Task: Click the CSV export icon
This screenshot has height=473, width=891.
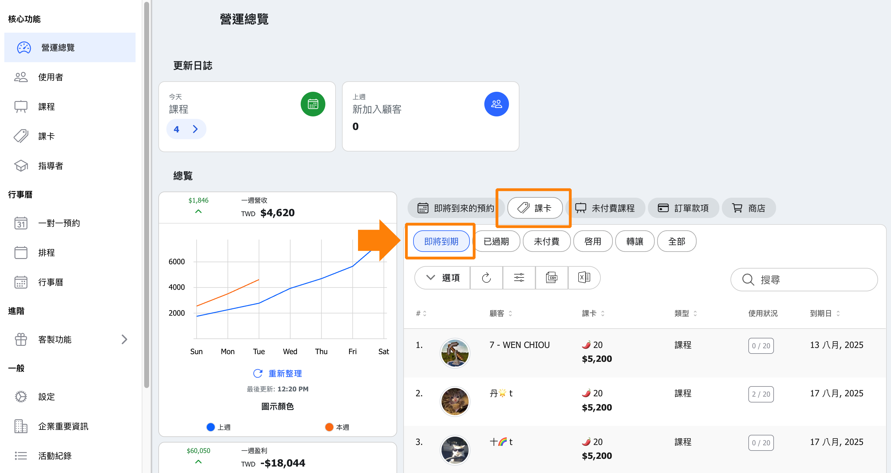Action: point(551,278)
